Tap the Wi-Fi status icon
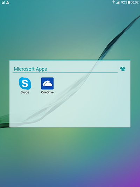 click(113, 2)
